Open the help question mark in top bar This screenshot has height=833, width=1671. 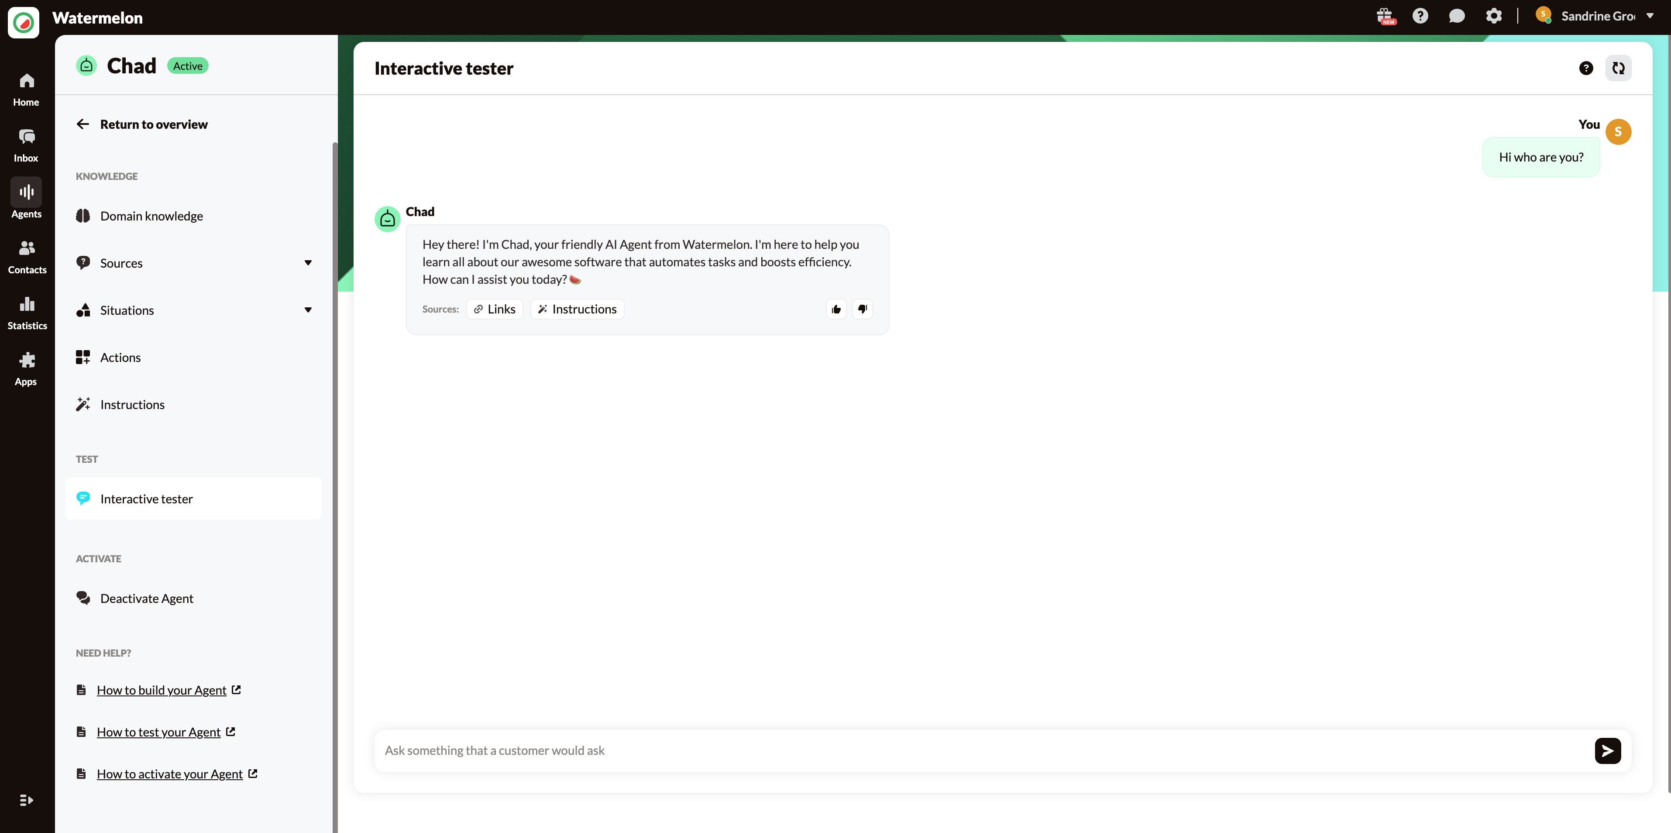click(1420, 16)
